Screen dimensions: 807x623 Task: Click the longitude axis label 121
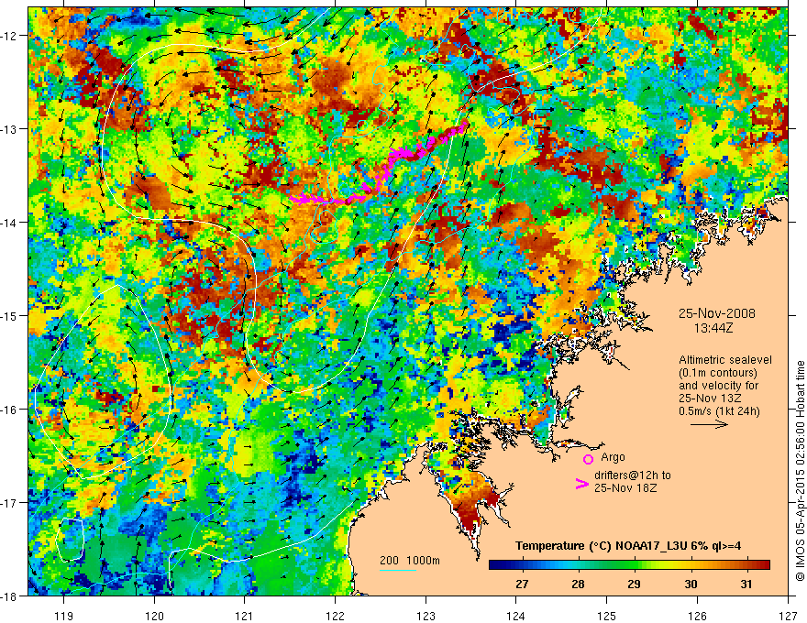click(x=244, y=616)
